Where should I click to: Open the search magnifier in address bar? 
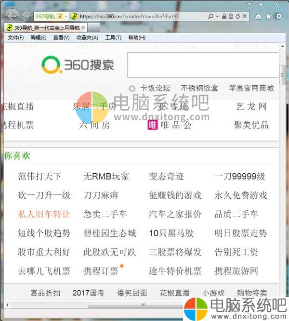point(210,16)
